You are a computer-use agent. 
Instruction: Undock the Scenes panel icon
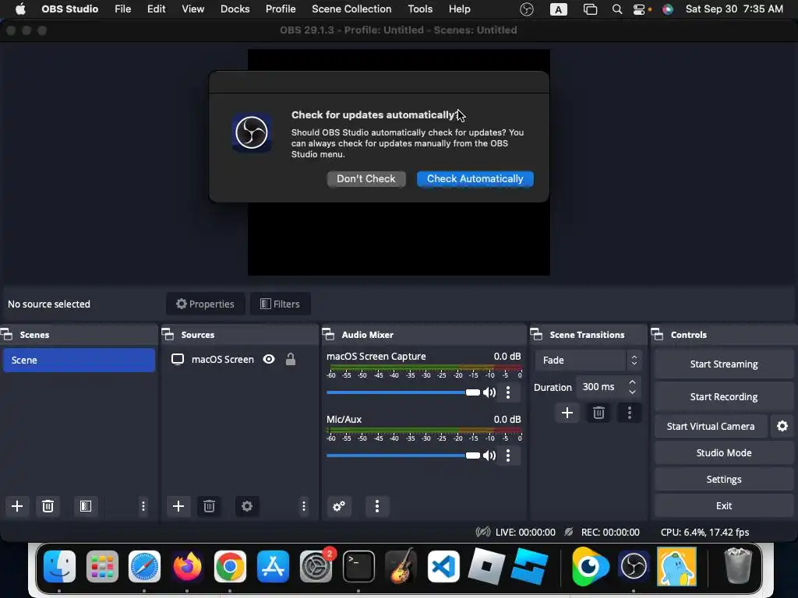(x=6, y=334)
